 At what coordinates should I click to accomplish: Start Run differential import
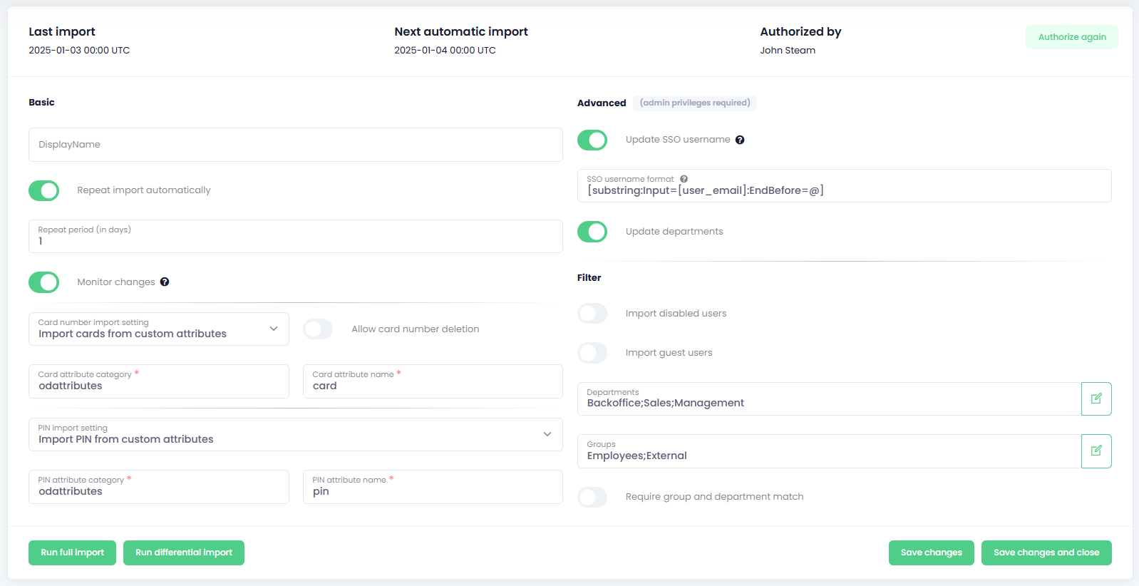pos(184,552)
